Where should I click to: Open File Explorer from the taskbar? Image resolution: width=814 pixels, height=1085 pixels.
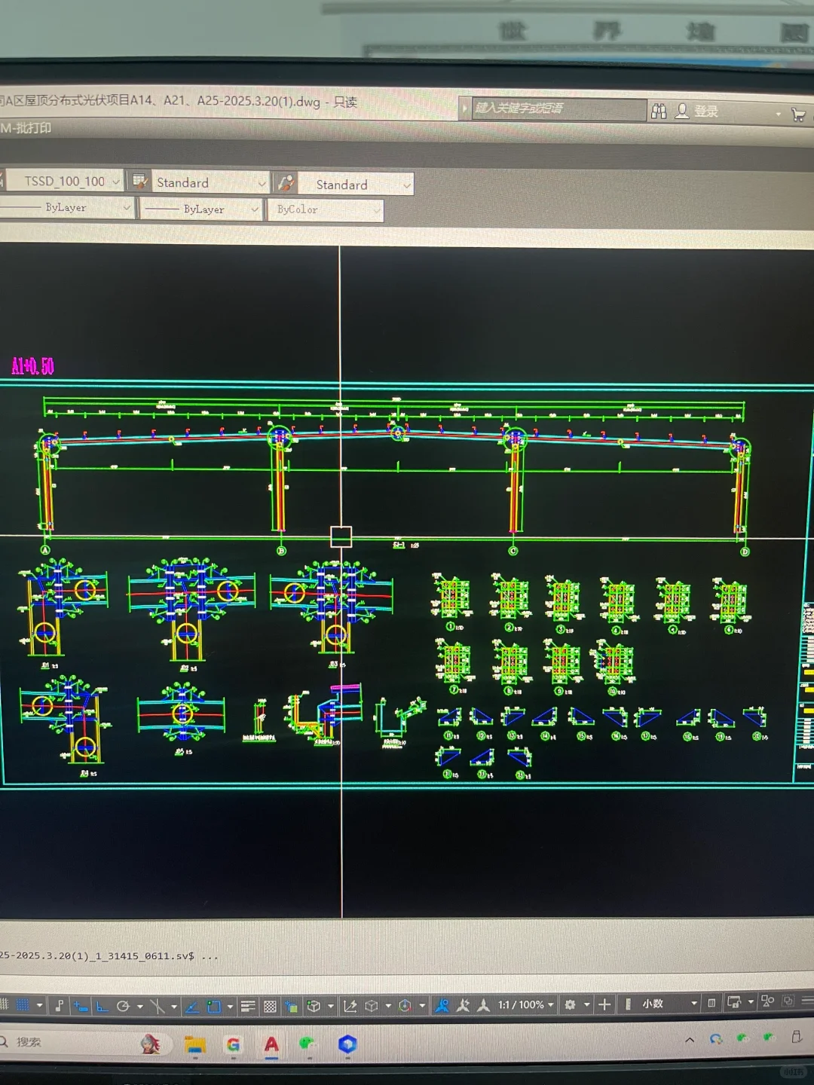195,1044
